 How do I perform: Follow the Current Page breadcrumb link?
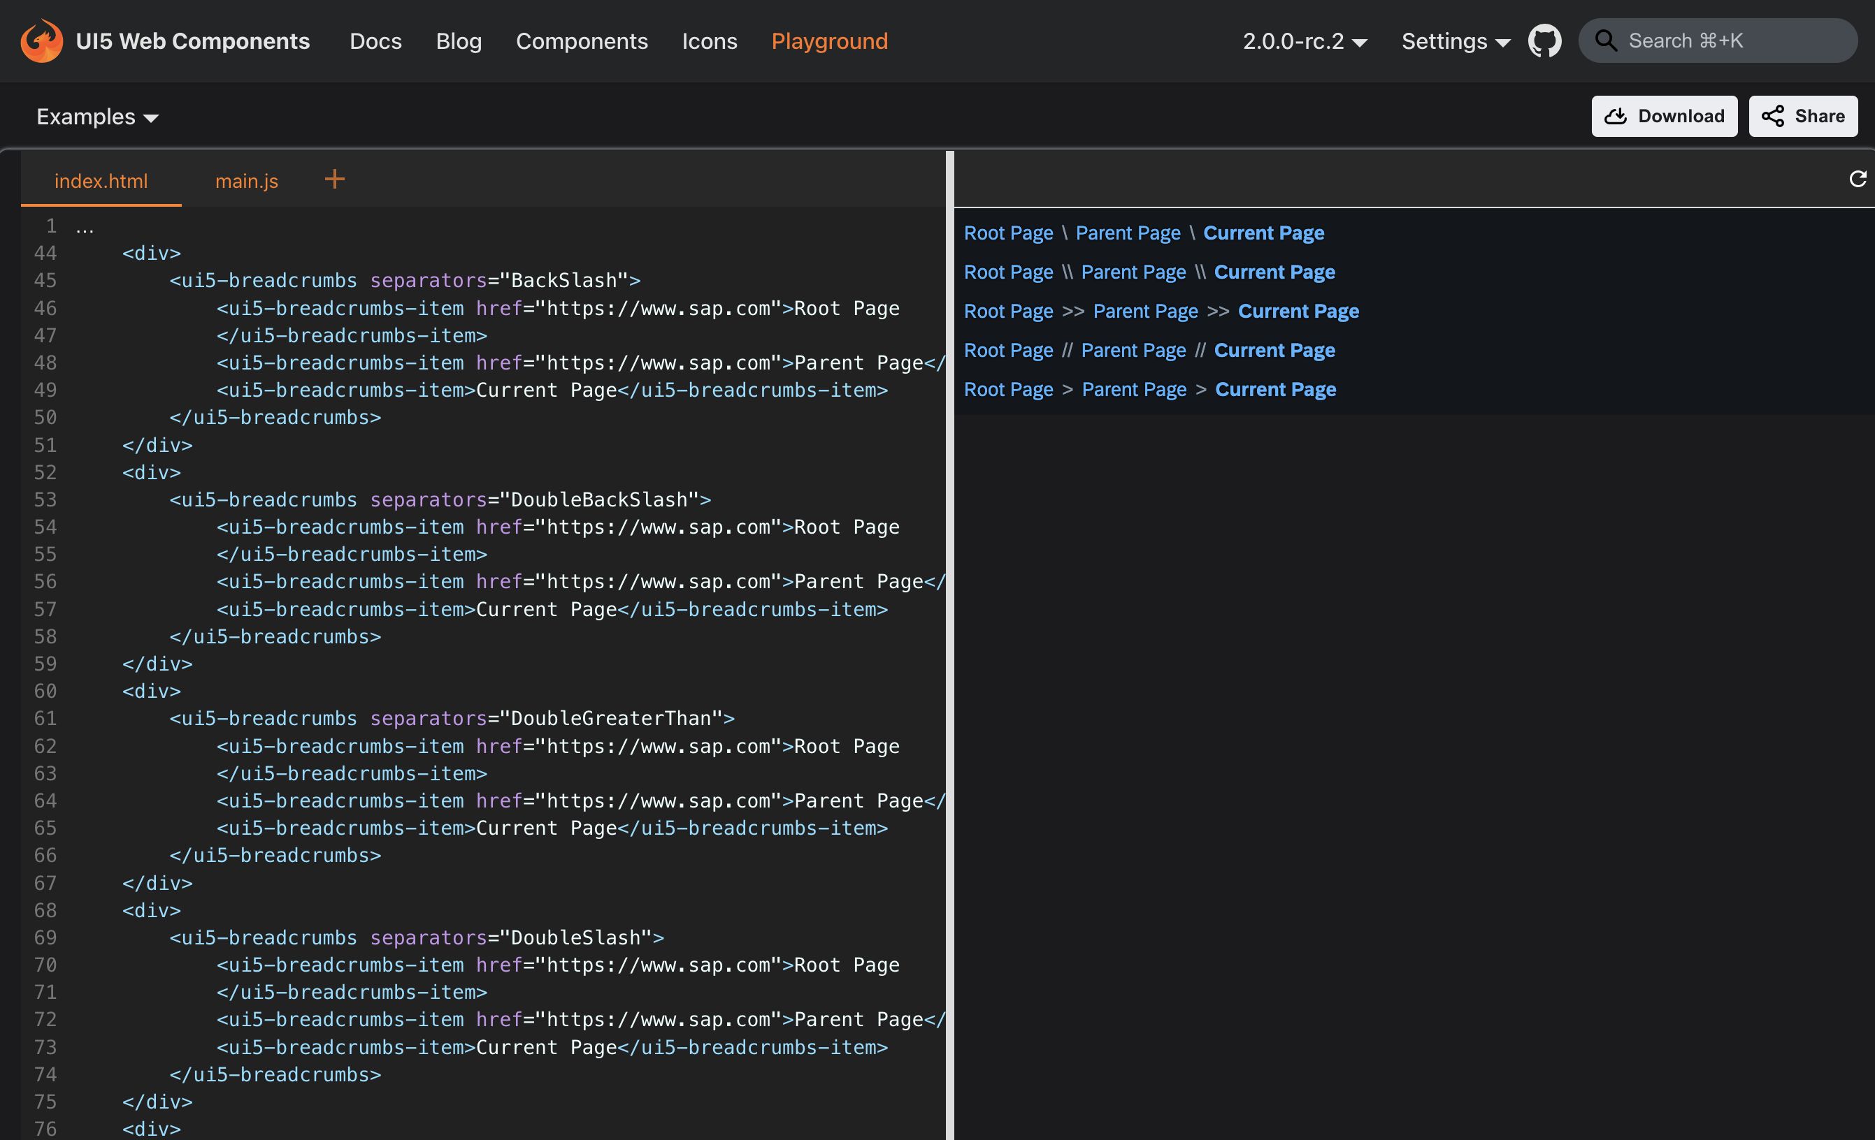pyautogui.click(x=1263, y=233)
